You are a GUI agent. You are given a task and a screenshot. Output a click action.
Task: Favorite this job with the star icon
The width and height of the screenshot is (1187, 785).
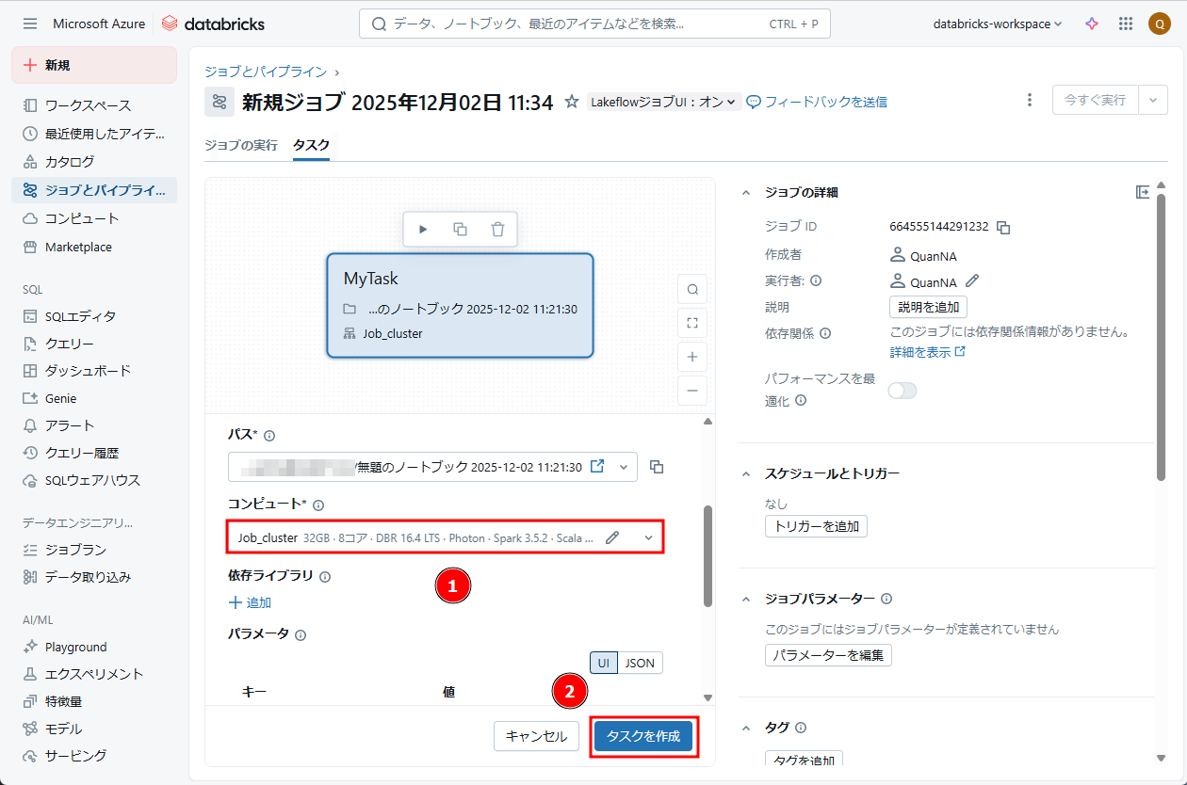pos(571,102)
